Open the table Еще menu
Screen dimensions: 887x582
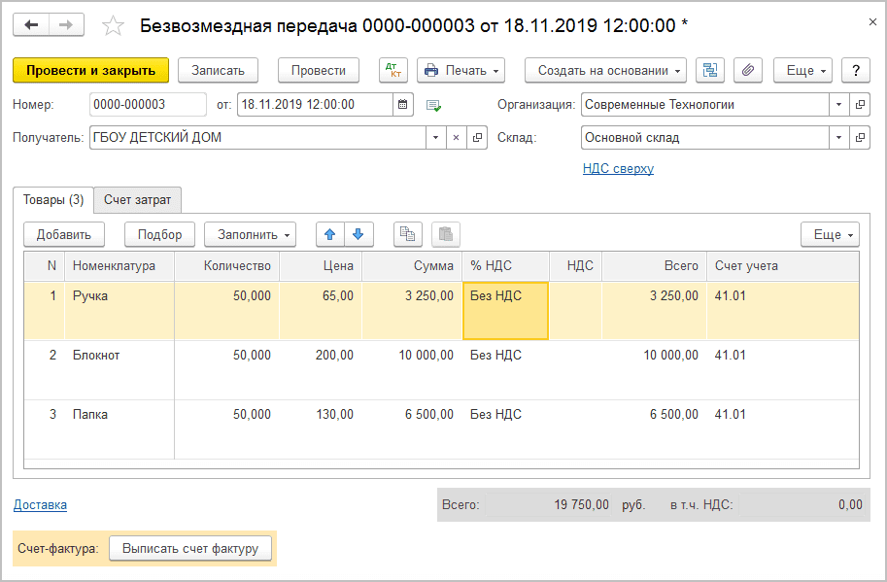pos(830,234)
